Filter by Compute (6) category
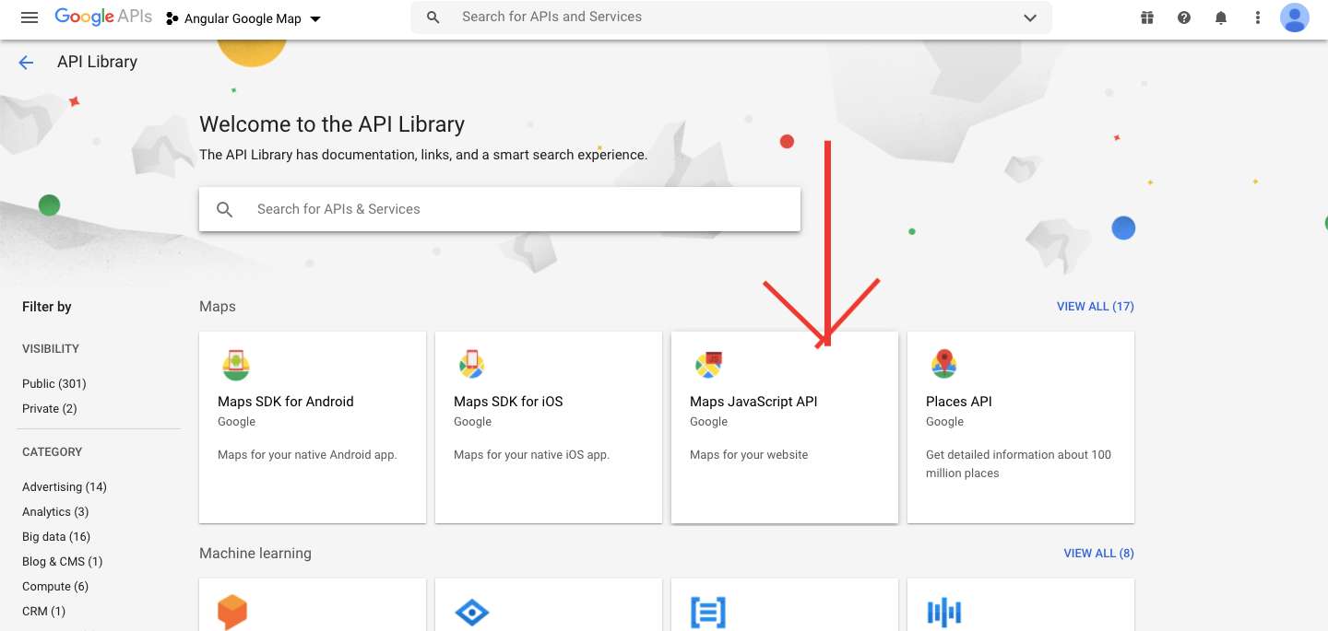1328x631 pixels. [x=55, y=586]
